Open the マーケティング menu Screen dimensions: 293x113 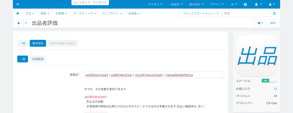[x=84, y=13]
